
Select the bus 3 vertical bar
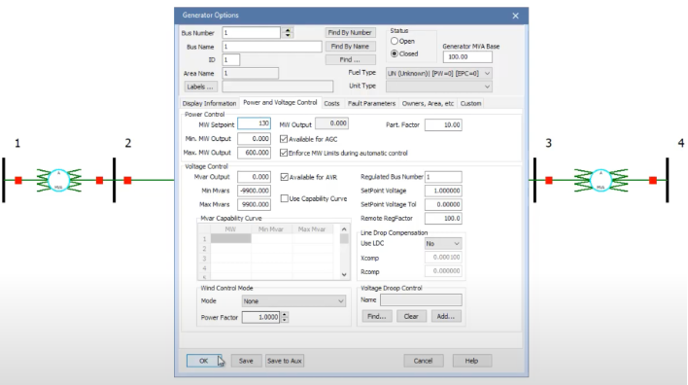coord(534,180)
